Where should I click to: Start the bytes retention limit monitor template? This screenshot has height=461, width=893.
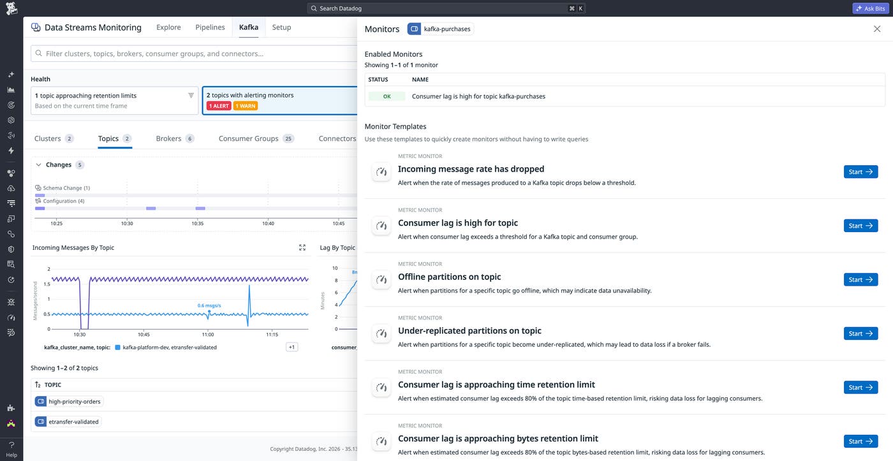[860, 441]
